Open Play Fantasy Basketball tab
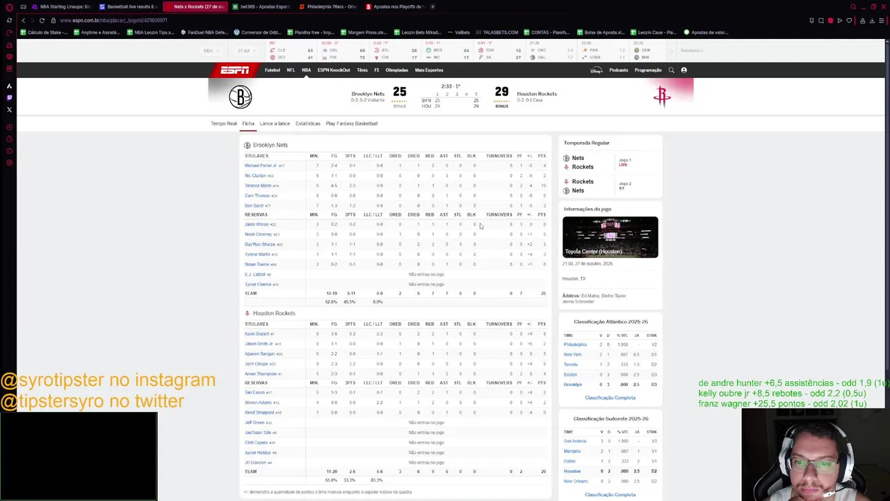The width and height of the screenshot is (890, 501). (352, 124)
